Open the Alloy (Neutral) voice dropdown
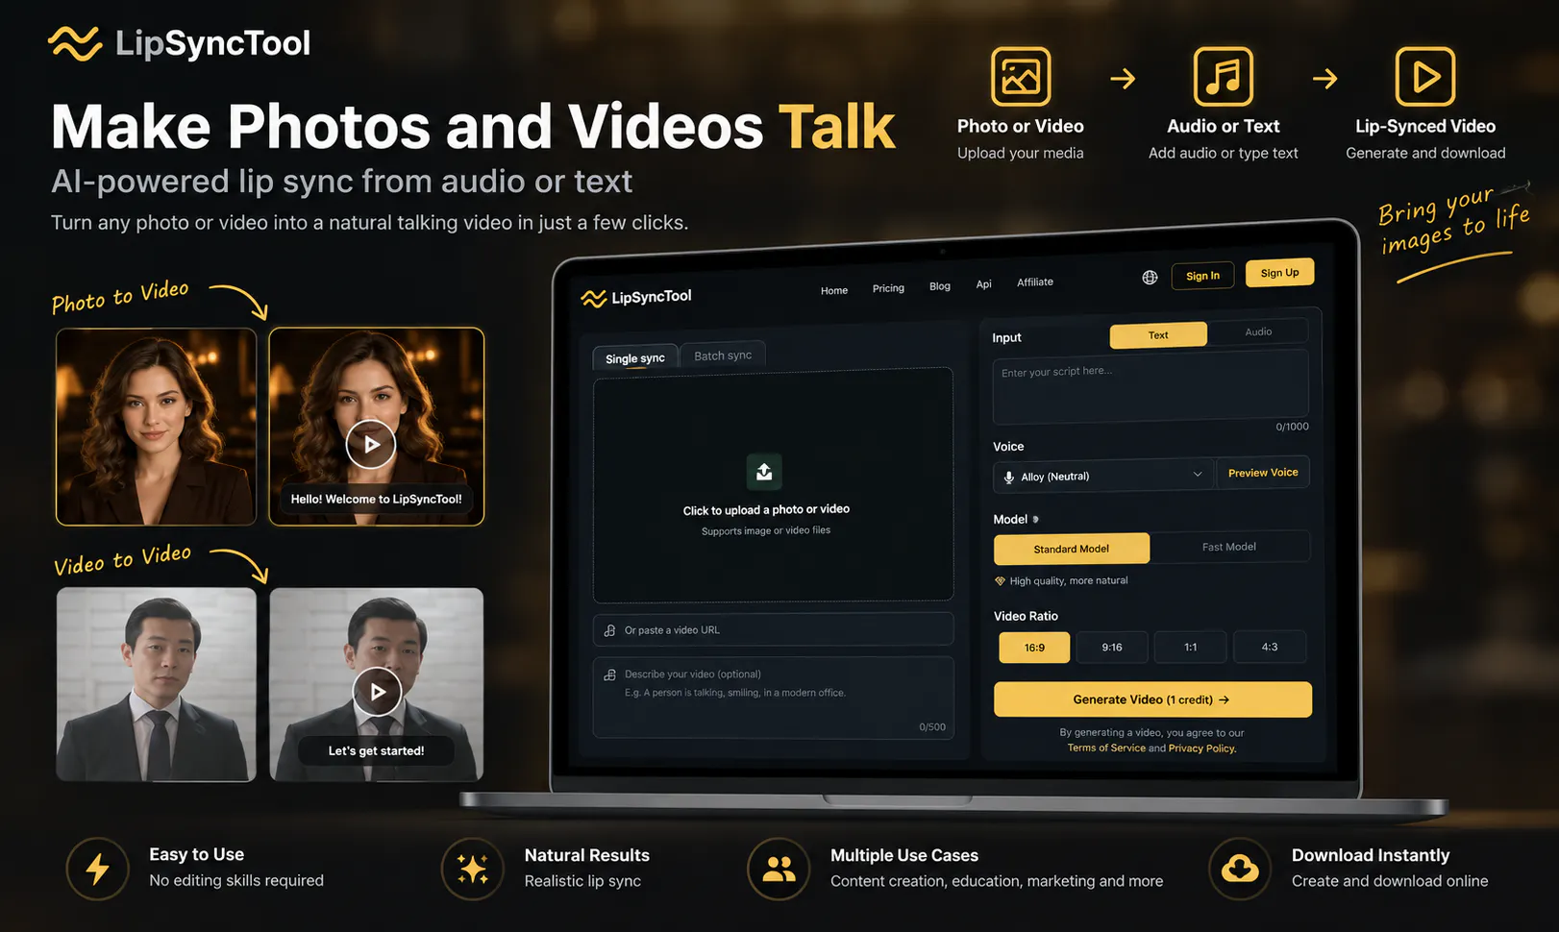 click(x=1104, y=476)
